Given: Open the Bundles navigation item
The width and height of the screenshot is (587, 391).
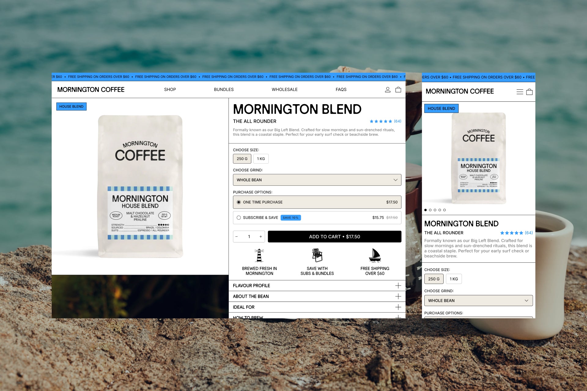Looking at the screenshot, I should coord(223,90).
